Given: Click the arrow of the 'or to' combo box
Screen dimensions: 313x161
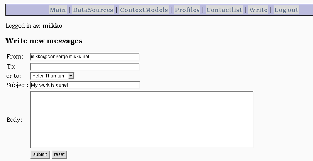Looking at the screenshot, I should (71, 76).
